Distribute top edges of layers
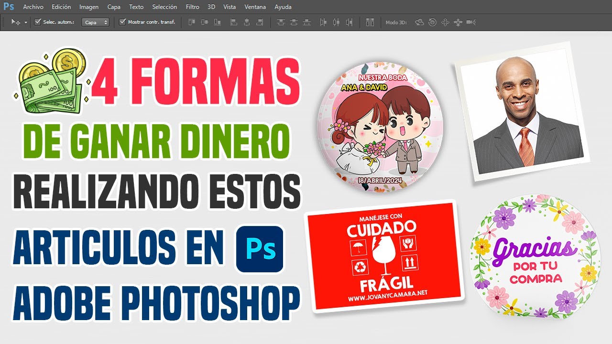The width and height of the screenshot is (612, 344). [281, 22]
